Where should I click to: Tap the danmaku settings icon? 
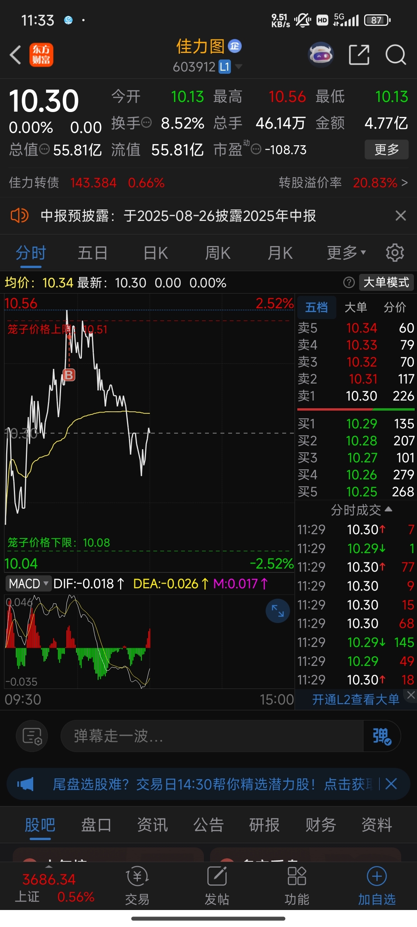(x=32, y=736)
